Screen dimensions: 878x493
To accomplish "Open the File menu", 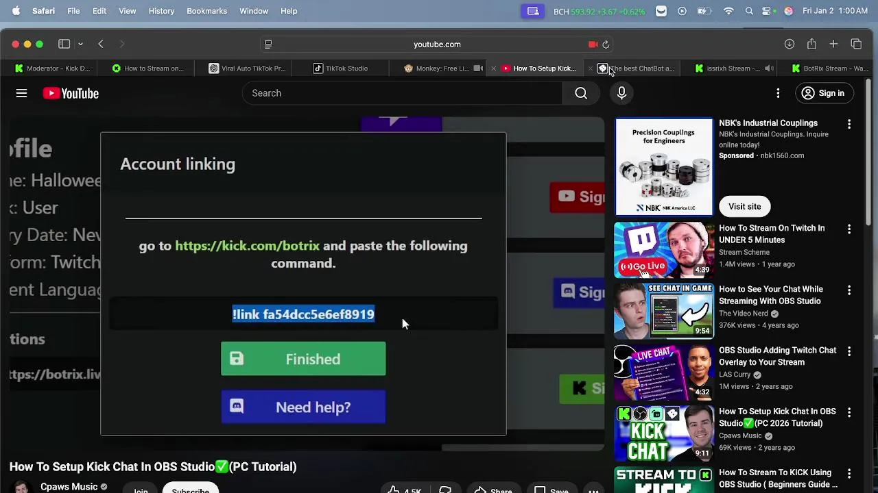I will (x=73, y=11).
